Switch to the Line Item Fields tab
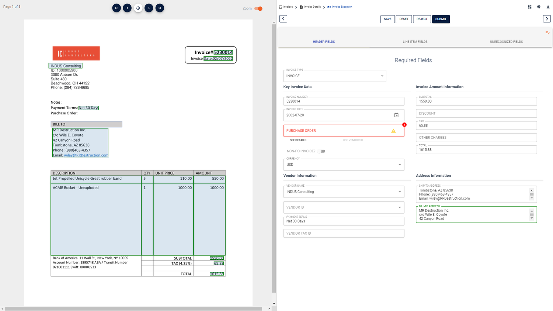553x311 pixels. 415,42
